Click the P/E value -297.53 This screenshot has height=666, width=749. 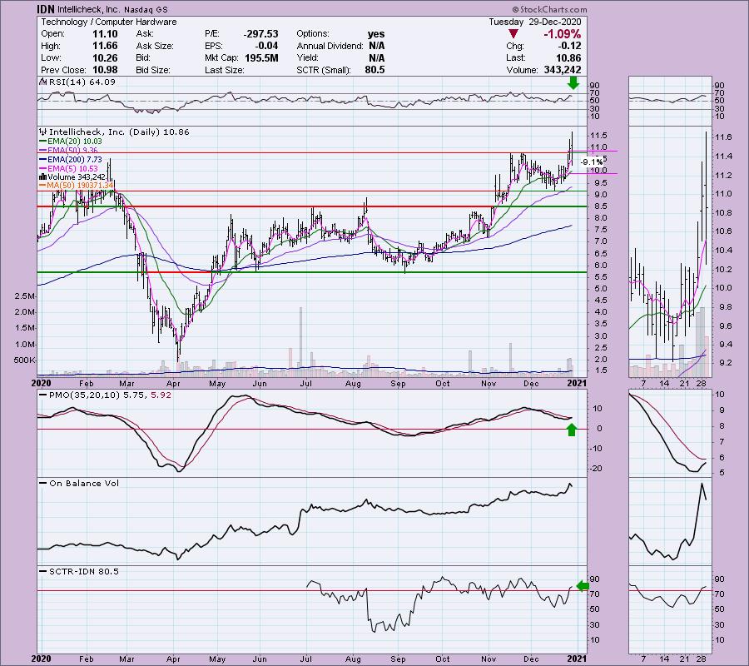click(x=260, y=34)
